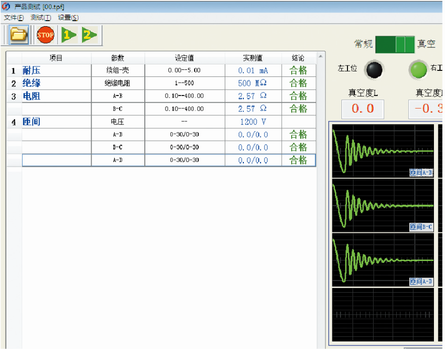Open the 测试(T) menu
The image size is (445, 349).
click(40, 17)
